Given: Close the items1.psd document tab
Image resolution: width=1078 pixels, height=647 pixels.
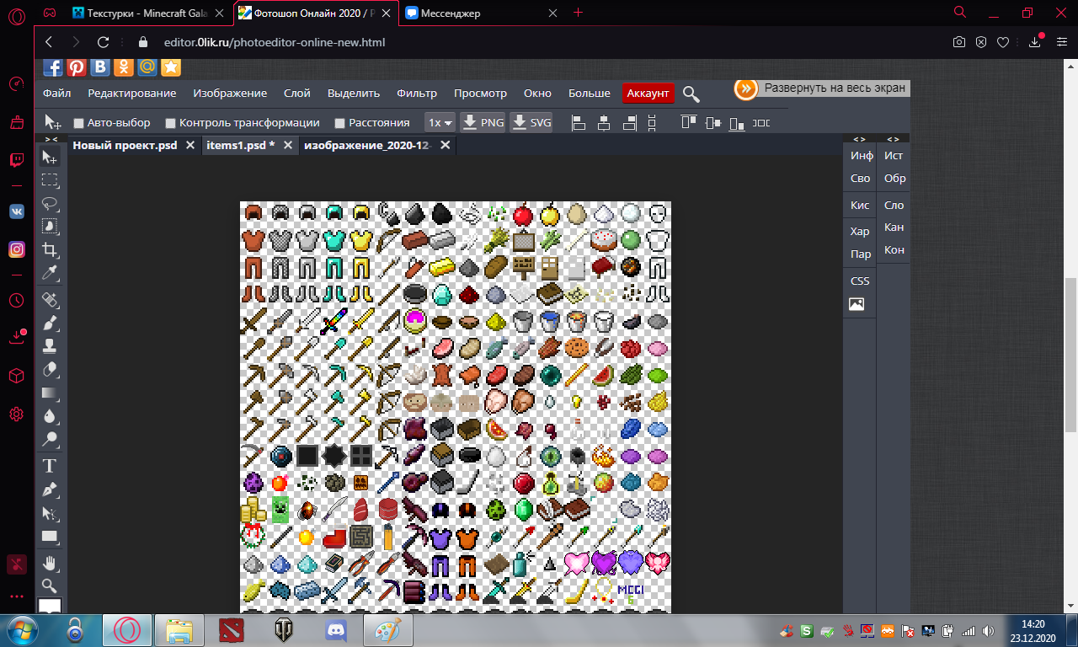Looking at the screenshot, I should (288, 145).
